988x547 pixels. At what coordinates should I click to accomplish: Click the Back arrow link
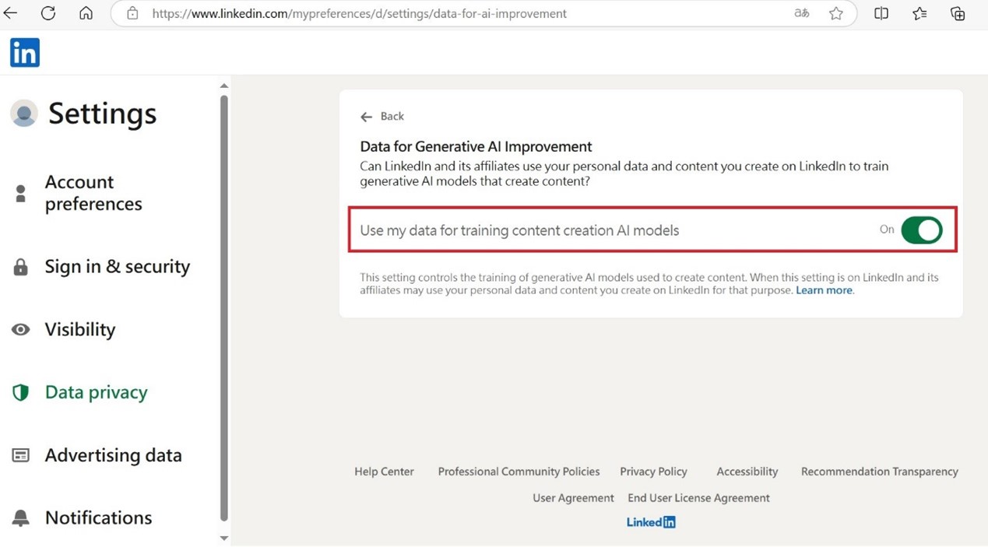coord(382,116)
